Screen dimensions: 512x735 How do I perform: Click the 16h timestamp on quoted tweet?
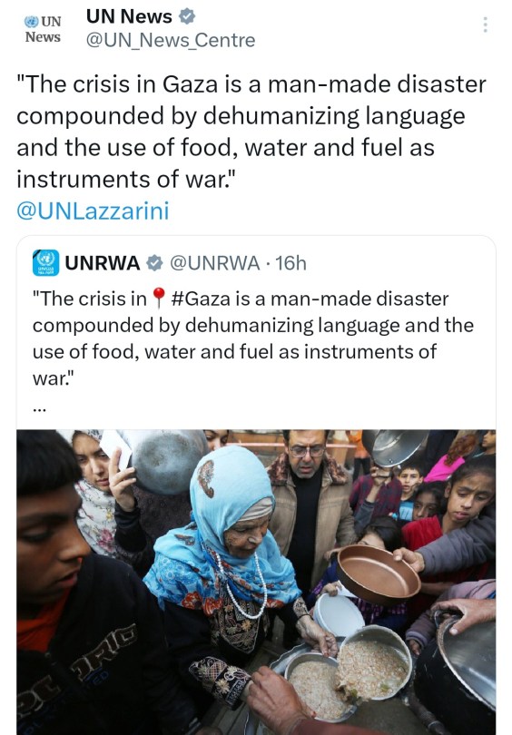pos(290,263)
